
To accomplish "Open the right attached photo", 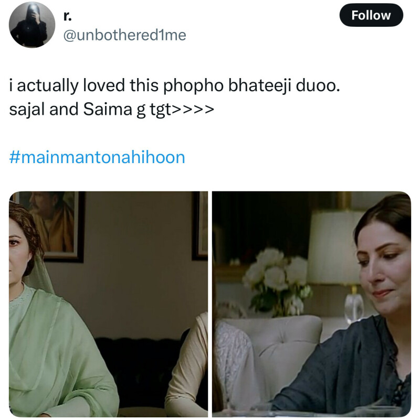I will click(x=311, y=304).
